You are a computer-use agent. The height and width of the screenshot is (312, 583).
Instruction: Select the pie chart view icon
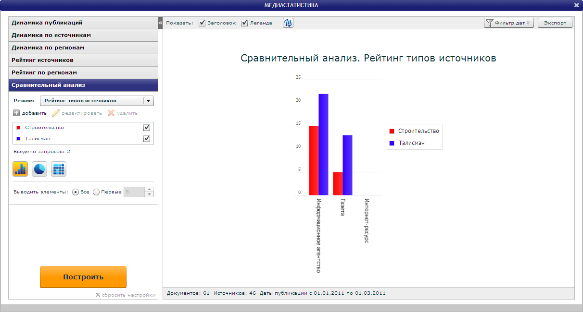pyautogui.click(x=39, y=169)
